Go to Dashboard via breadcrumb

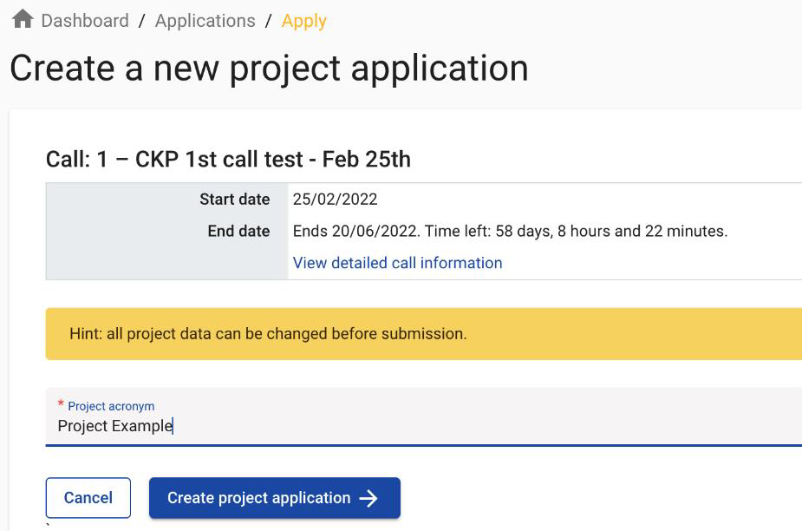(x=85, y=21)
